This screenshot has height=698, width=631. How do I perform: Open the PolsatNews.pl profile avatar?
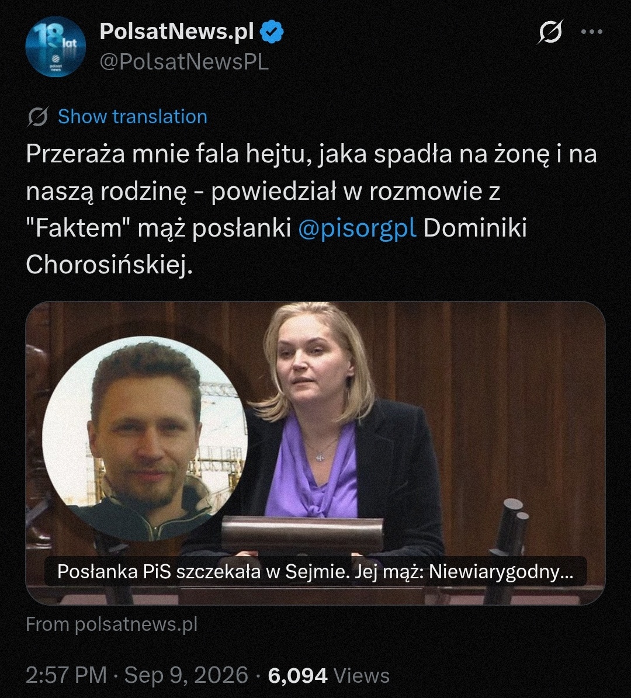pyautogui.click(x=56, y=47)
